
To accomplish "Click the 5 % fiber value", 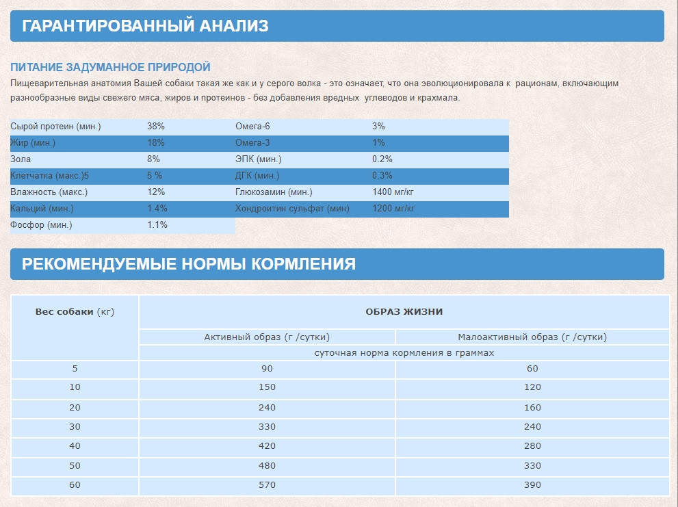I will click(x=155, y=176).
